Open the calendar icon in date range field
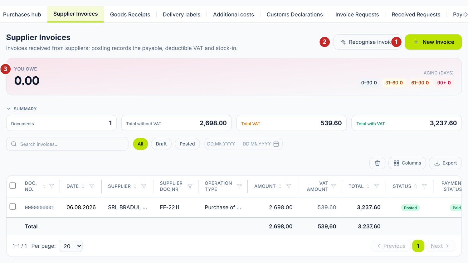This screenshot has height=263, width=468. click(276, 144)
